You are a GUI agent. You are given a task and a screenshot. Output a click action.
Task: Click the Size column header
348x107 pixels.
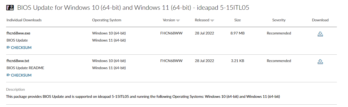[x=237, y=20]
